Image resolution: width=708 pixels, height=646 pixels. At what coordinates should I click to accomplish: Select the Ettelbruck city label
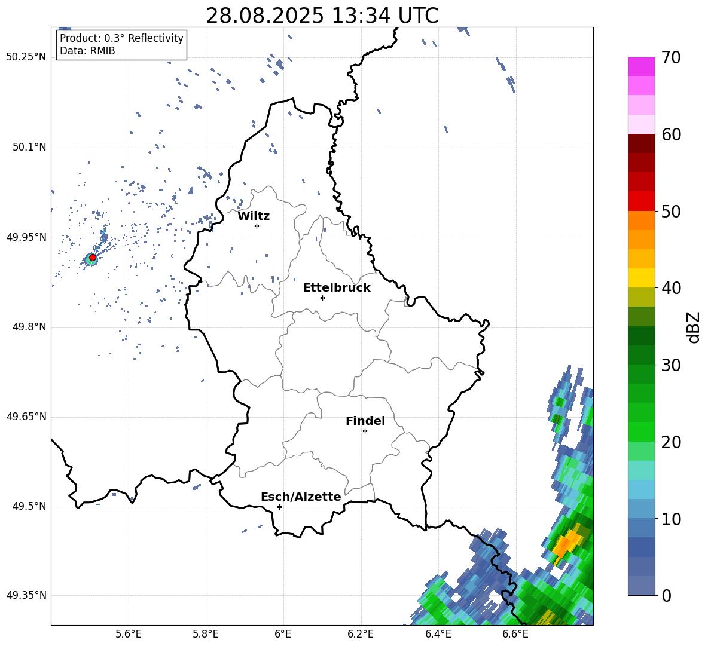[337, 288]
